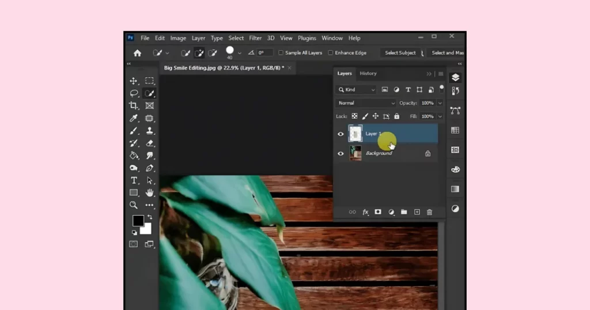The image size is (590, 310).
Task: Click the foreground color swatch
Action: tap(138, 221)
